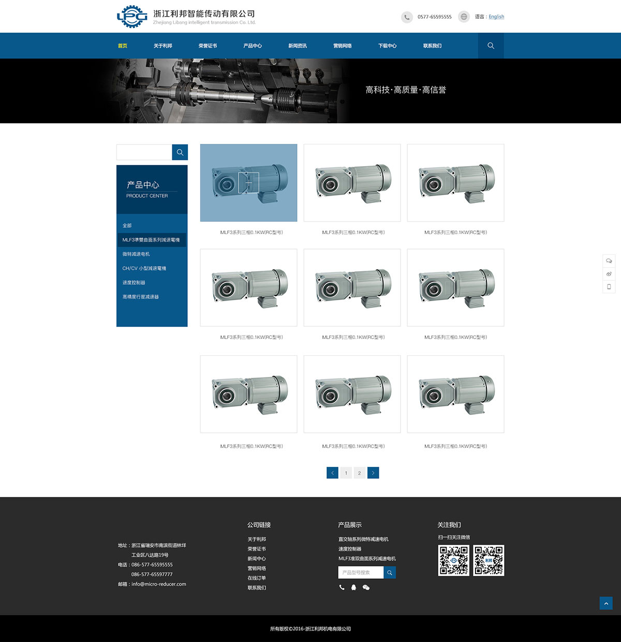The image size is (621, 642).
Task: Go to next page with right arrow
Action: click(x=373, y=473)
